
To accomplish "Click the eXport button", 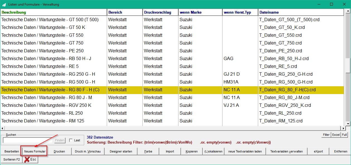I will 318,151.
